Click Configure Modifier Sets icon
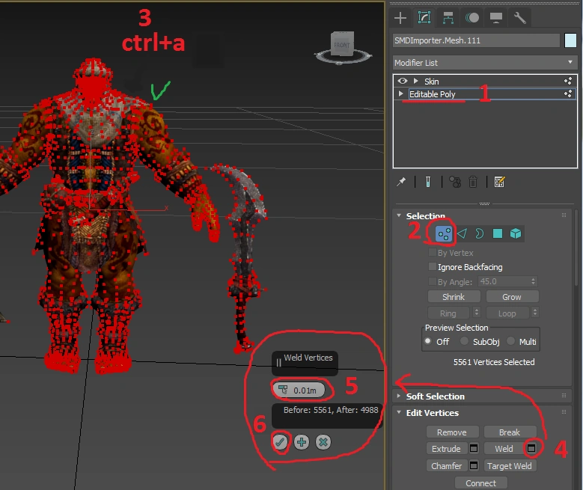 [x=500, y=182]
